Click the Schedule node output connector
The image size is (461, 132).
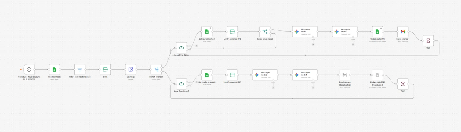(x=35, y=69)
